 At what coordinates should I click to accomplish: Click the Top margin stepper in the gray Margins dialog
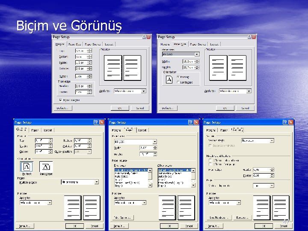click(x=89, y=50)
